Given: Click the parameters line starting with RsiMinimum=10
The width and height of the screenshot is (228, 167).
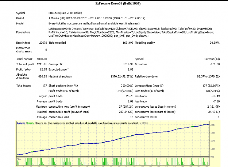Looking at the screenshot, I should click(131, 32).
